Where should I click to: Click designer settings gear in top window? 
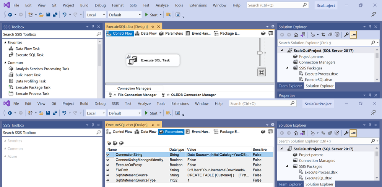click(x=273, y=26)
